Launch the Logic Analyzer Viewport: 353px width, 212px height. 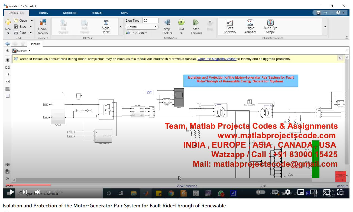tap(250, 27)
